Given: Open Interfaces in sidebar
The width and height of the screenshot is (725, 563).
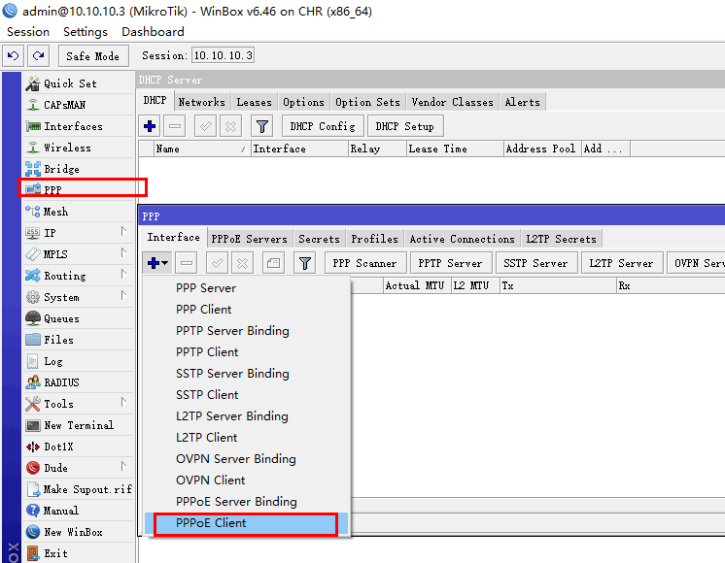Looking at the screenshot, I should (78, 126).
